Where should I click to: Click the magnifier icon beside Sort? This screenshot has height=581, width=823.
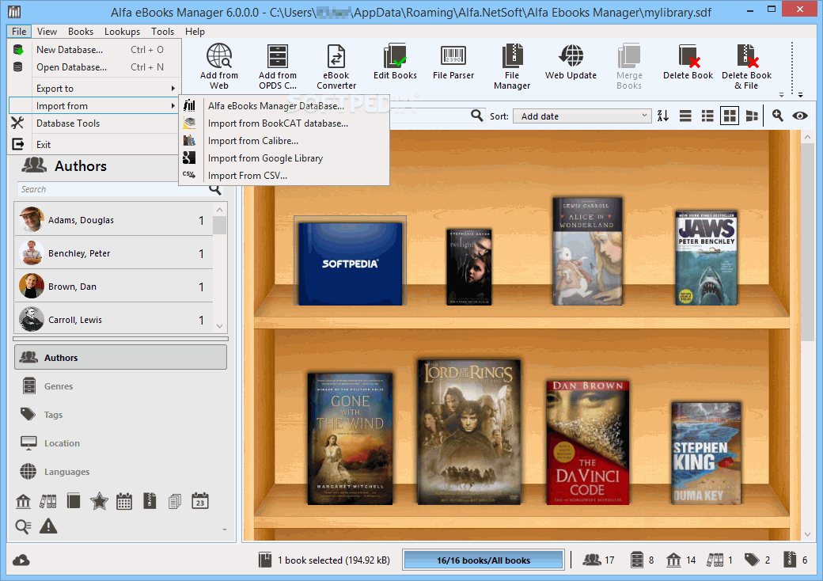click(476, 116)
